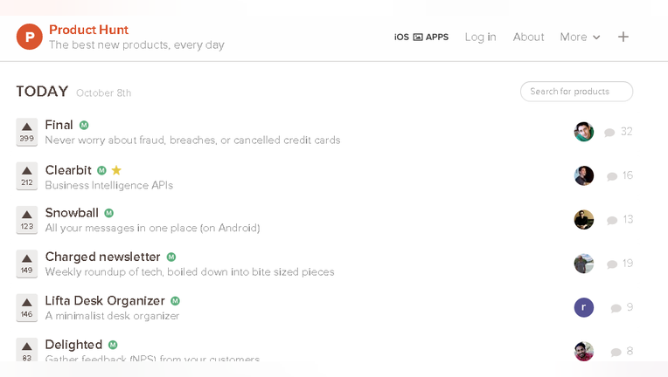The image size is (668, 377).
Task: Click the Product Hunt logo icon
Action: pyautogui.click(x=30, y=37)
